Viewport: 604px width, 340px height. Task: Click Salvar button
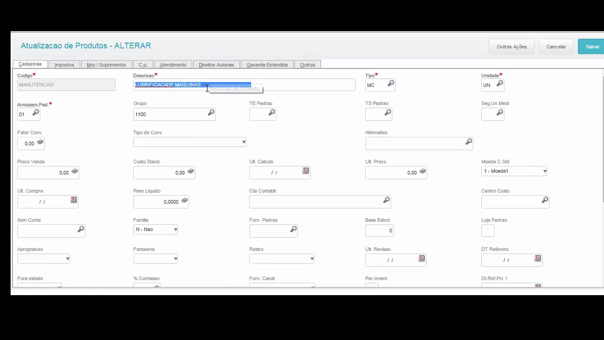592,47
